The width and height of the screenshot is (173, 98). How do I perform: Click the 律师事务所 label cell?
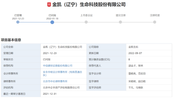(x=21, y=81)
